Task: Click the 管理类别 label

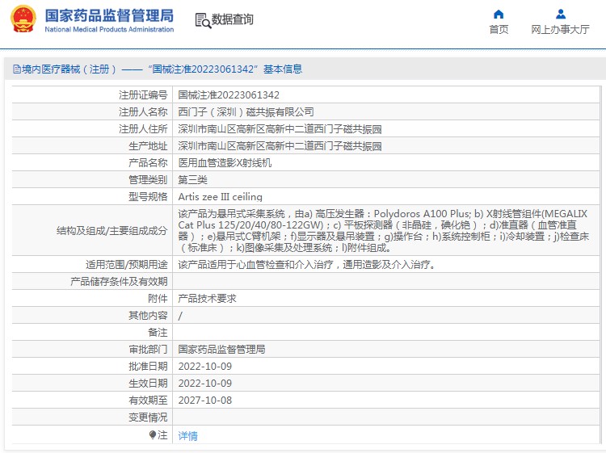Action: click(x=148, y=180)
